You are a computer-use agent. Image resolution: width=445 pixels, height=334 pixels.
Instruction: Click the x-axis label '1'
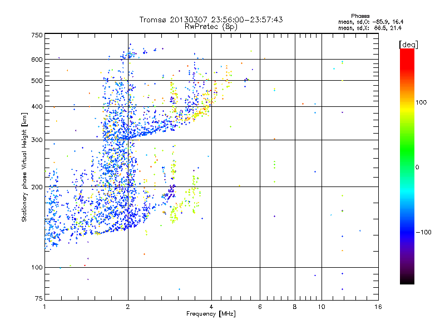[44, 307]
